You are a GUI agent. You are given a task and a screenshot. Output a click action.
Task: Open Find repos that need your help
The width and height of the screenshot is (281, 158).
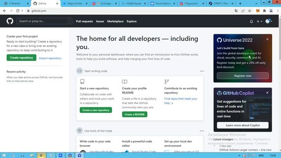(180, 101)
